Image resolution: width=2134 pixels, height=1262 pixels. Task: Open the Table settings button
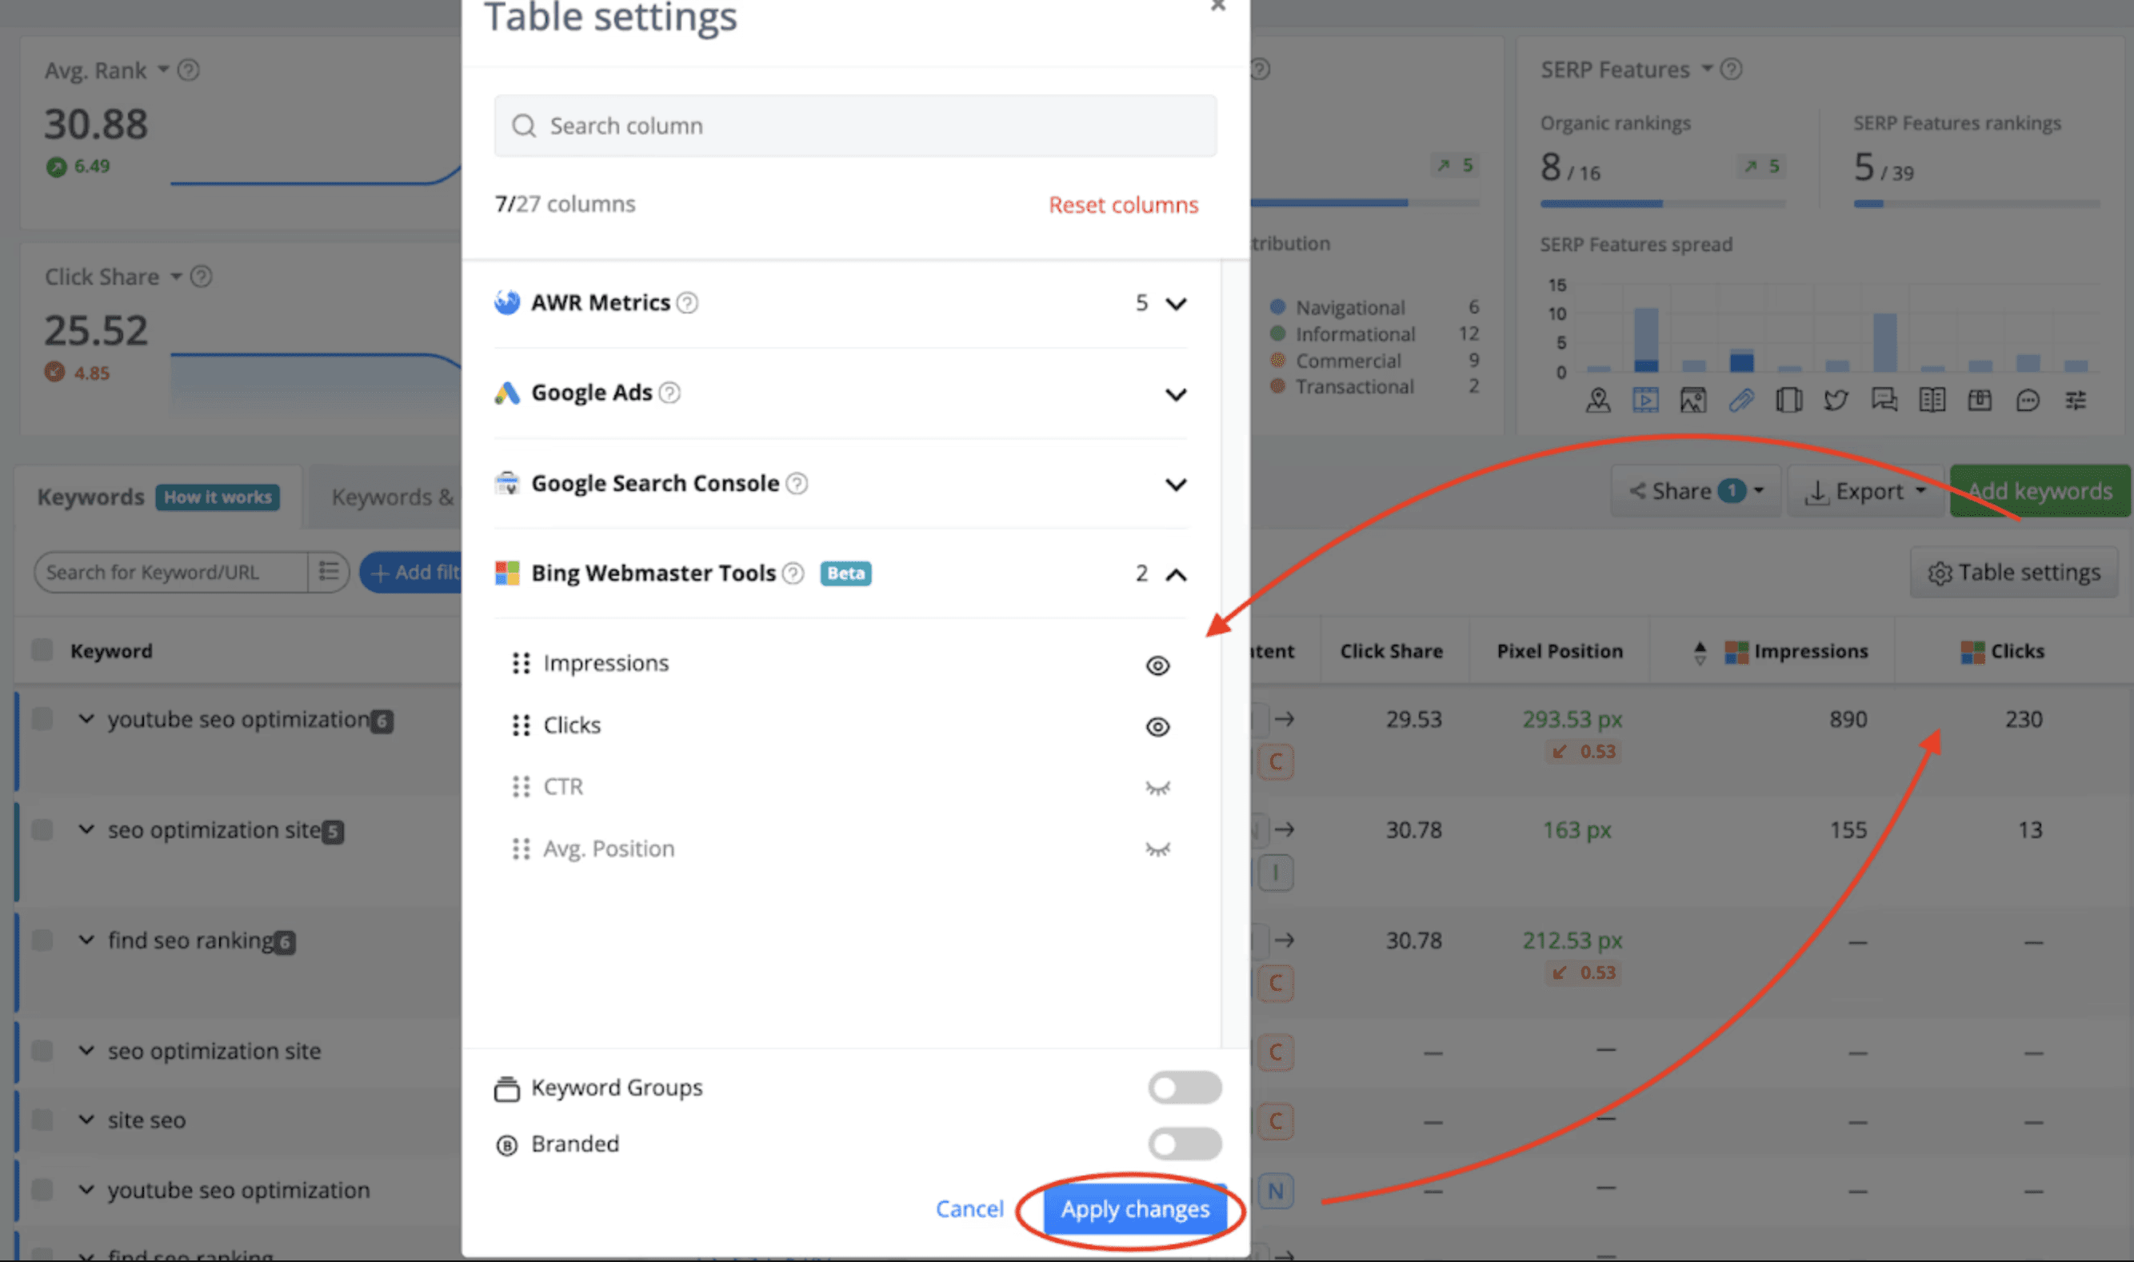[x=2013, y=573]
